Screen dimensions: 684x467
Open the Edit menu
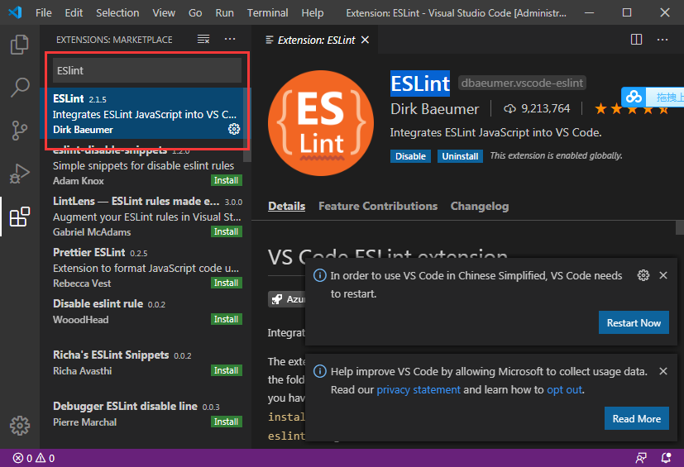[74, 12]
